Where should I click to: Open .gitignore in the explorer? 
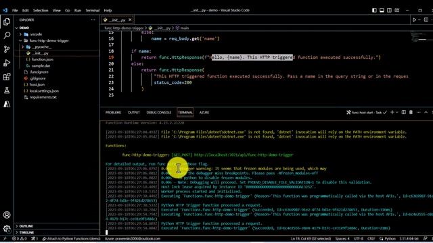coord(38,78)
